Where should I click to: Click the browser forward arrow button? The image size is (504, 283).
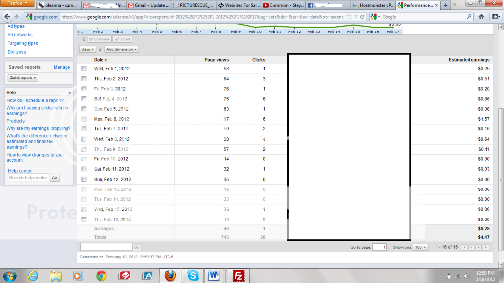tap(16, 17)
